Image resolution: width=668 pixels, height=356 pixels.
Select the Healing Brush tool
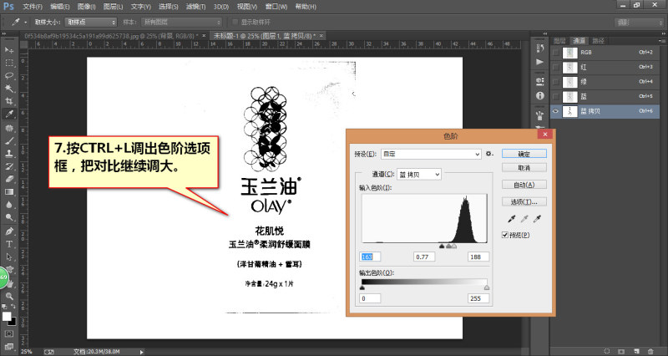coord(9,128)
